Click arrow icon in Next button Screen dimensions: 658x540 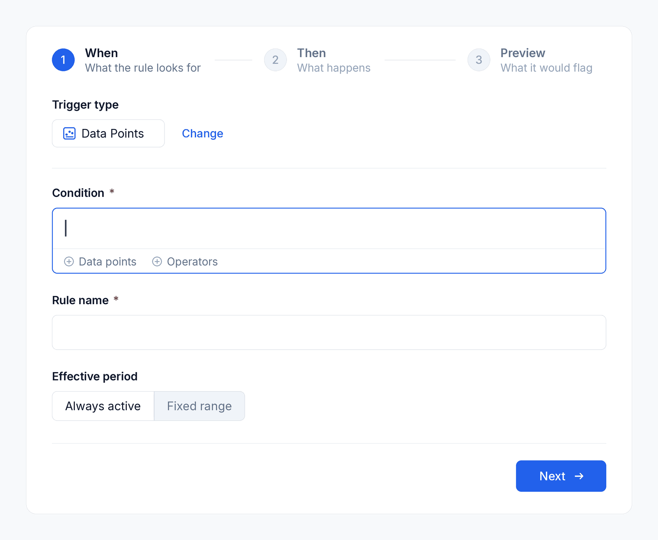click(579, 476)
